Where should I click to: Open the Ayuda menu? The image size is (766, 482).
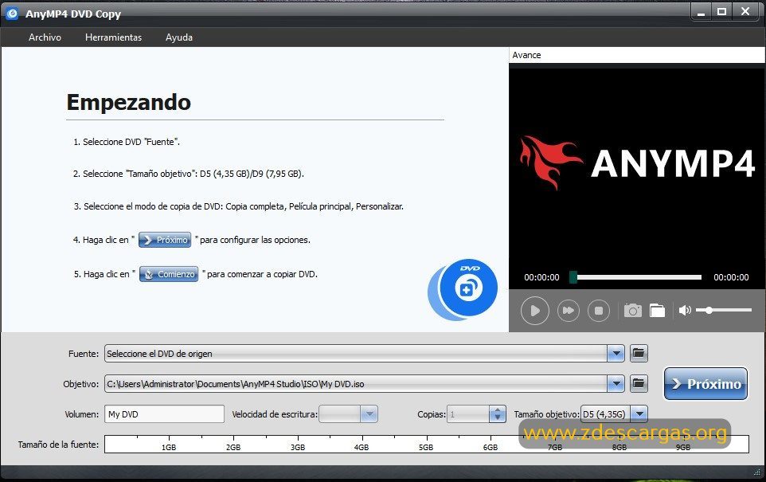179,37
